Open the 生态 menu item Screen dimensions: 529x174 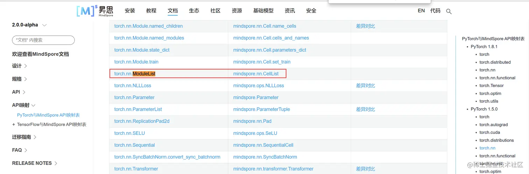point(194,11)
